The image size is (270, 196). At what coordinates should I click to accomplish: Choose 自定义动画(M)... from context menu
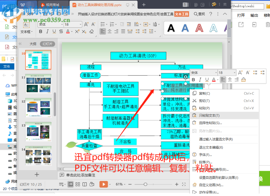[225, 185]
